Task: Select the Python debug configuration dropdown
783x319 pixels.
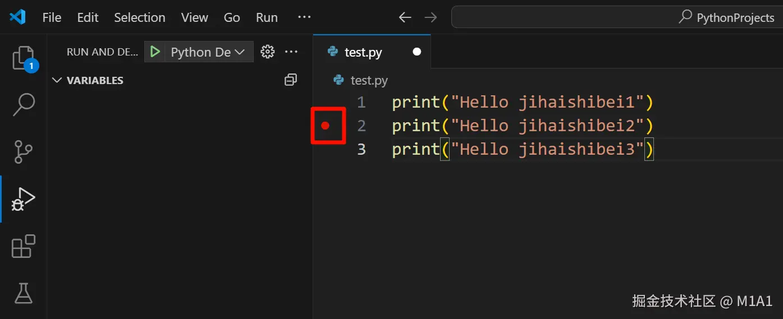Action: pos(208,52)
